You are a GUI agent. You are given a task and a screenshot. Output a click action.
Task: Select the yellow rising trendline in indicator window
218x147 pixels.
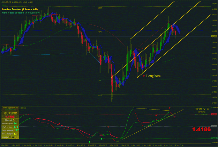150,126
